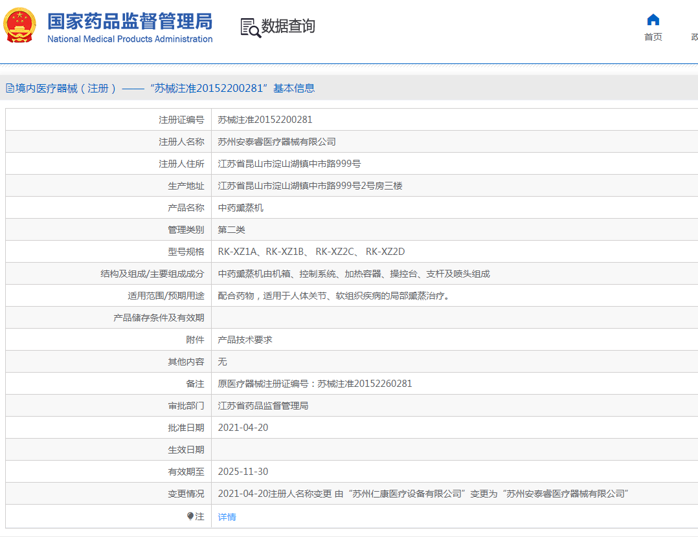
Task: Click the 国家药品监督管理局 title
Action: (130, 21)
